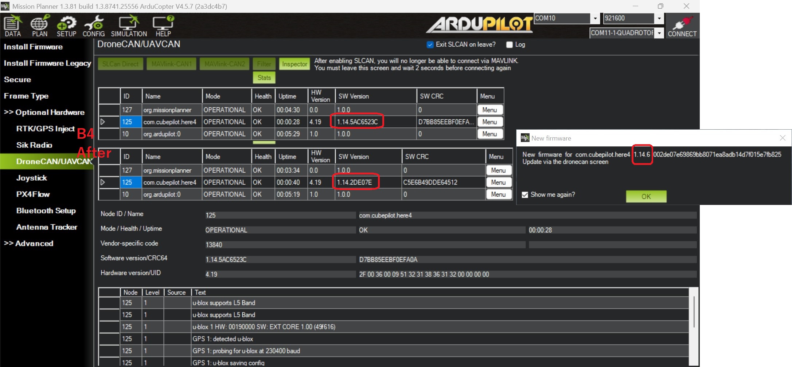
Task: Close the New firmware dialog
Action: 783,138
